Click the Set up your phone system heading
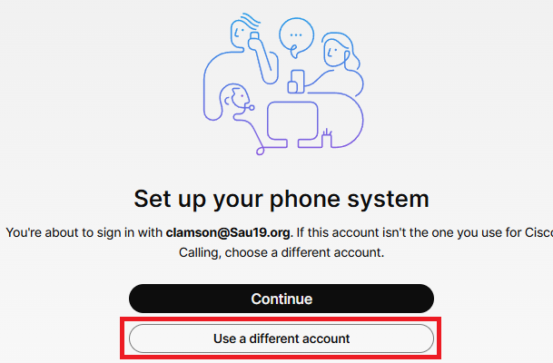Viewport: 553px width, 363px height. pos(281,199)
